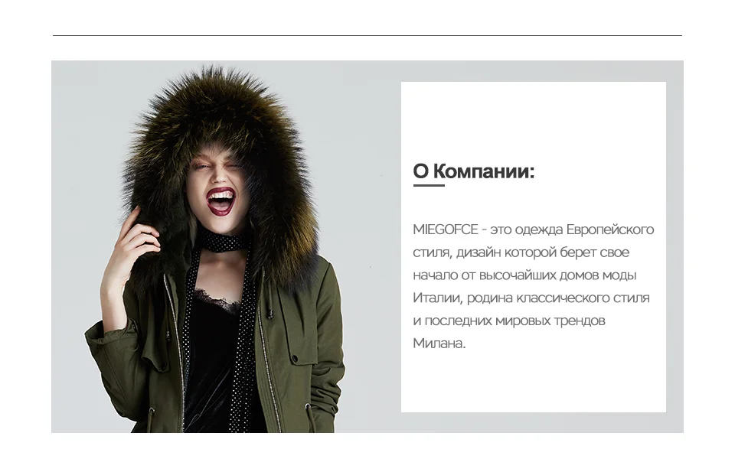Click the word "Европейского" in the description
This screenshot has height=459, width=735.
(610, 229)
